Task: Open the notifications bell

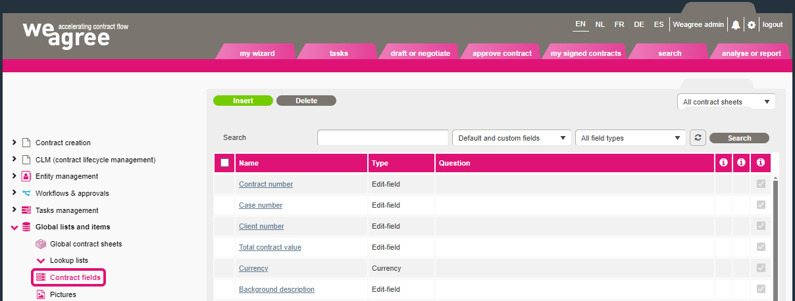Action: (x=736, y=25)
